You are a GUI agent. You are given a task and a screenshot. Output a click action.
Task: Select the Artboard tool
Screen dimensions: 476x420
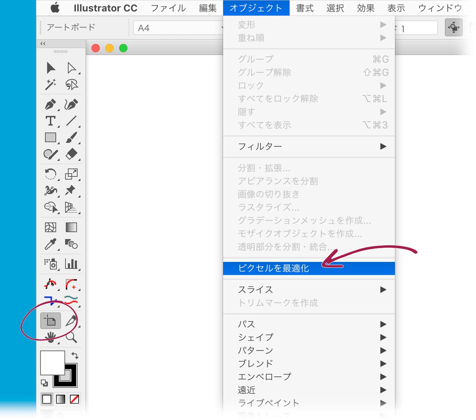click(x=51, y=321)
